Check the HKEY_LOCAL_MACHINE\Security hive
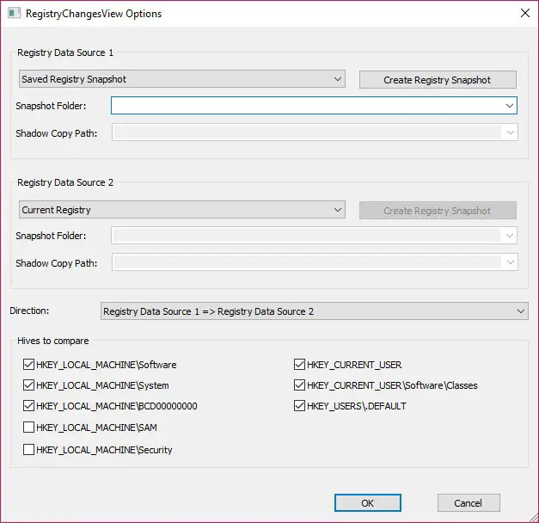The image size is (539, 523). click(29, 449)
